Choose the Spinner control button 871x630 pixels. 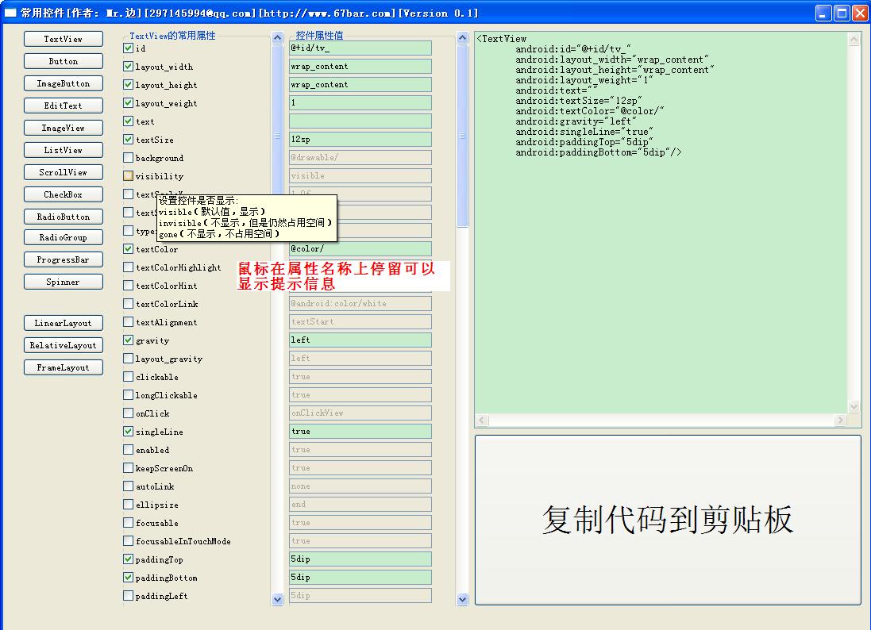point(64,282)
